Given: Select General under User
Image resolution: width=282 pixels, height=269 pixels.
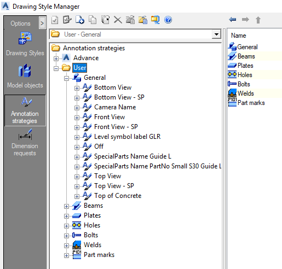Looking at the screenshot, I should 95,78.
